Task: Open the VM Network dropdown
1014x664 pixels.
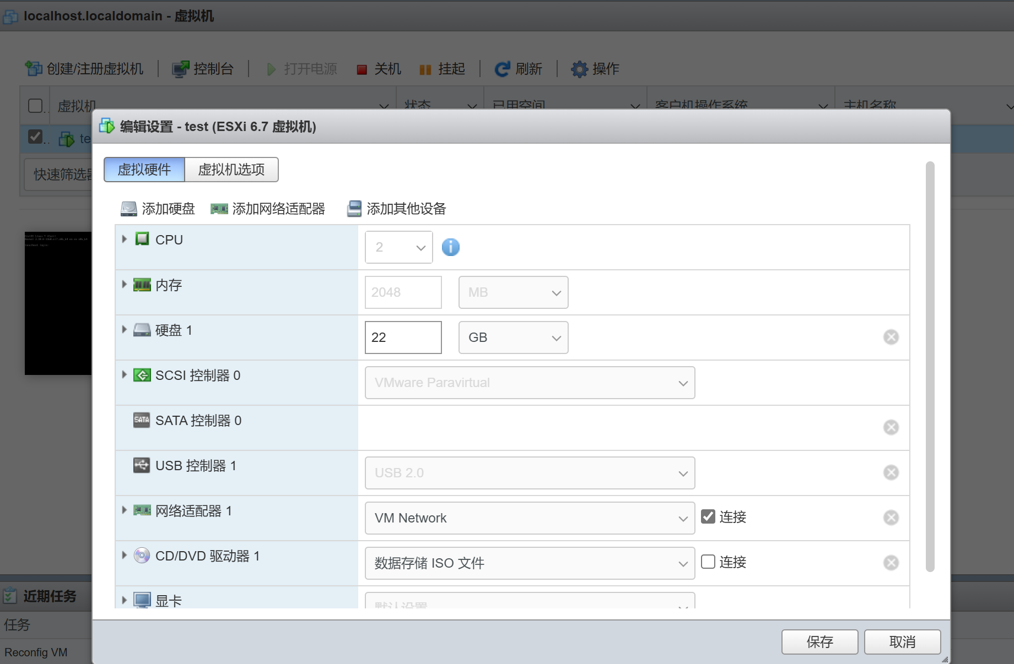Action: (x=529, y=518)
